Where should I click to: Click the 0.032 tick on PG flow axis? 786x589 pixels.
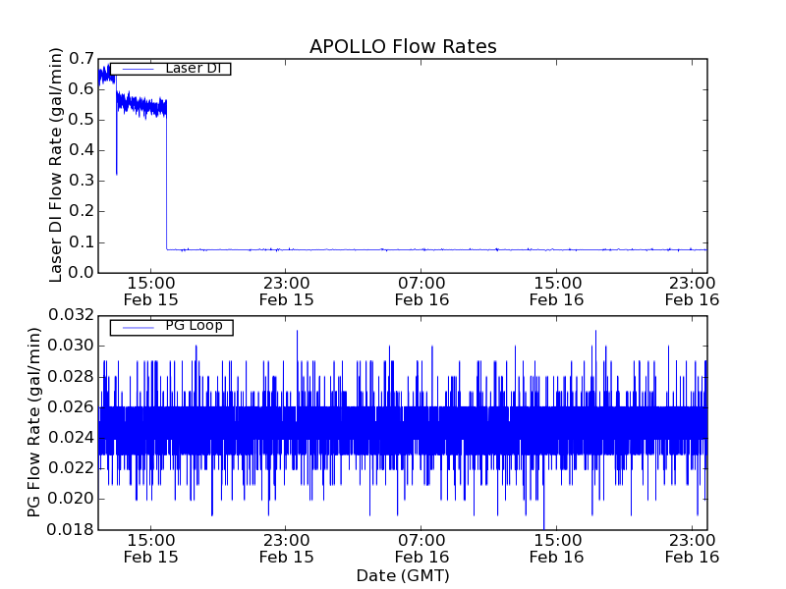tap(71, 315)
